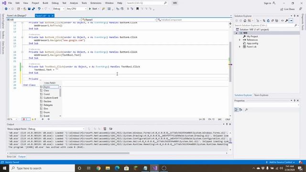Open the Any CPU platform dropdown
Image resolution: width=306 pixels, height=172 pixels.
coord(76,9)
